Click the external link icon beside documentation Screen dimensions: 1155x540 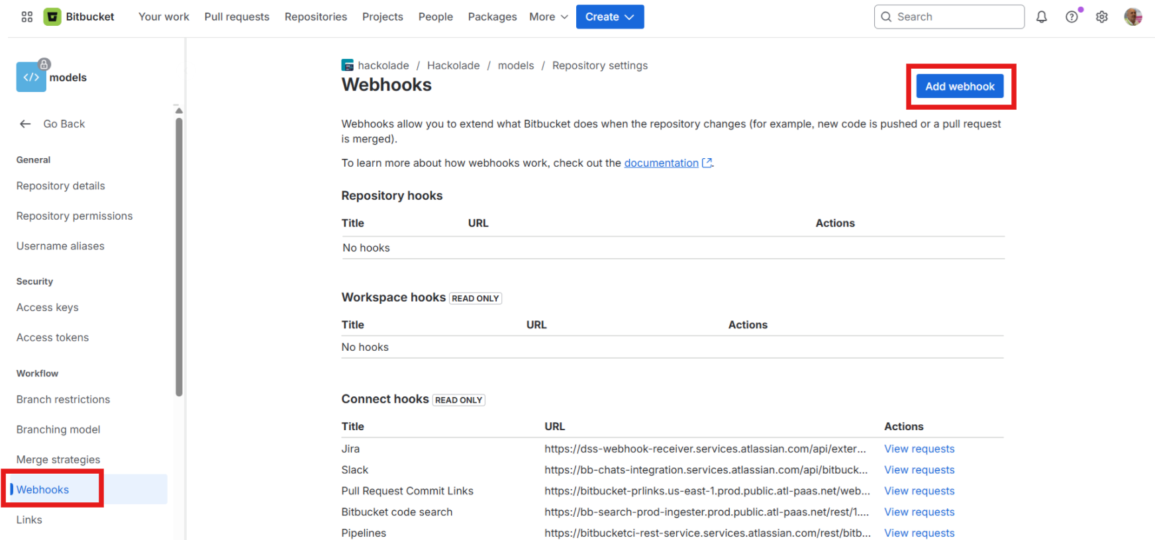707,163
